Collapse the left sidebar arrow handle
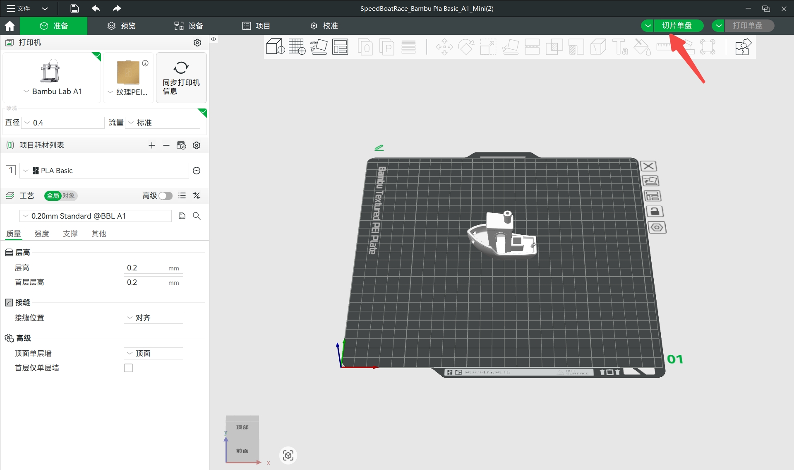The image size is (794, 470). click(x=213, y=39)
